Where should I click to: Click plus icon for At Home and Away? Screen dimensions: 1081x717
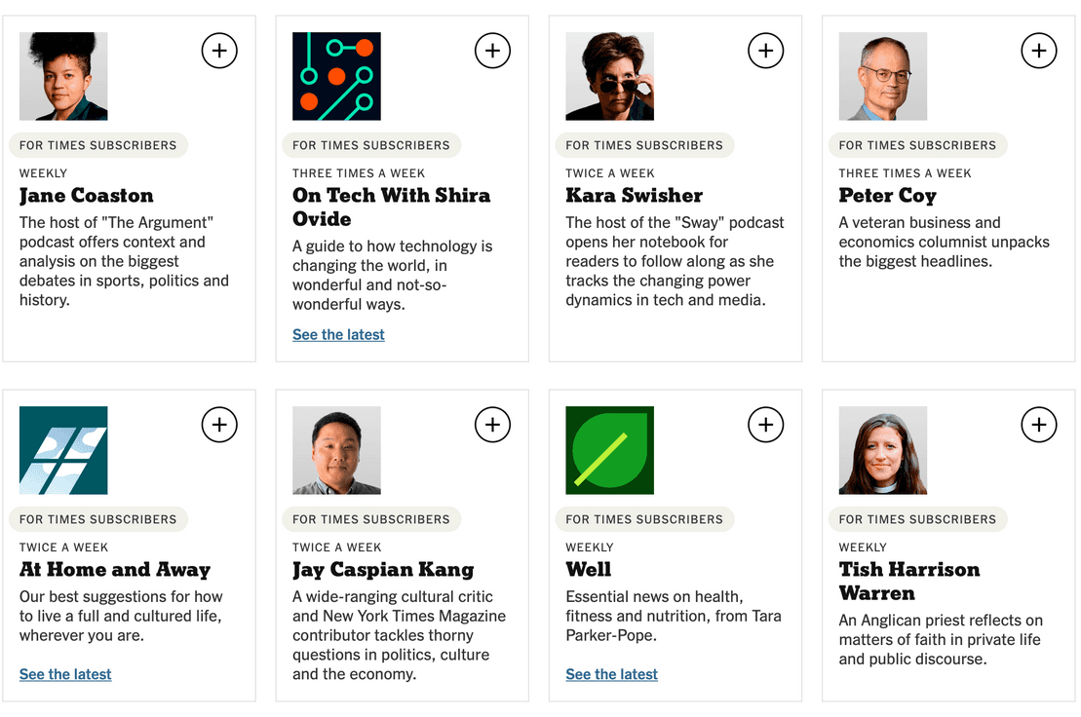(219, 425)
